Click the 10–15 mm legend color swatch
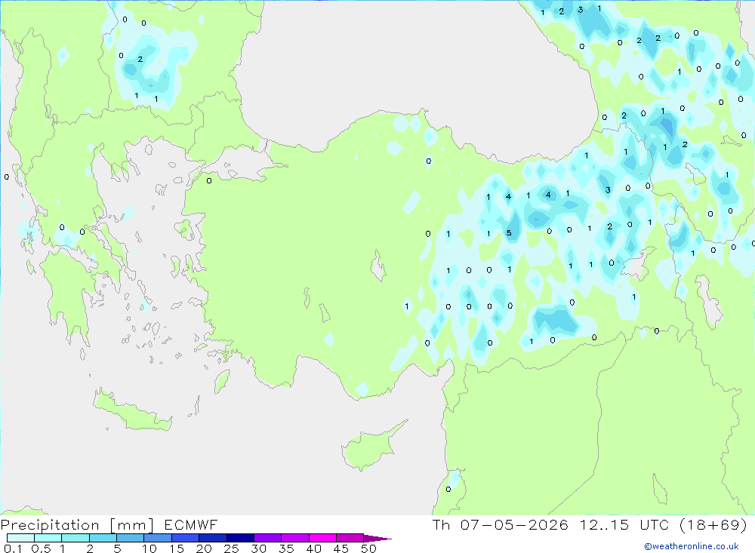This screenshot has height=553, width=755. pyautogui.click(x=158, y=538)
